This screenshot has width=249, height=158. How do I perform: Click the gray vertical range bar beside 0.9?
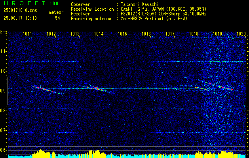pyautogui.click(x=8, y=91)
